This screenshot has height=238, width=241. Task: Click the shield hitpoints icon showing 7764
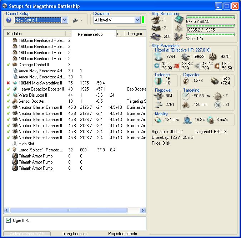pos(159,57)
